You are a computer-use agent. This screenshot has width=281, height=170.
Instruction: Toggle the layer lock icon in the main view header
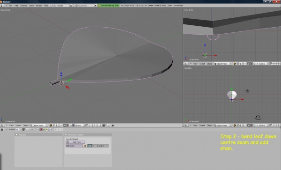pos(104,126)
